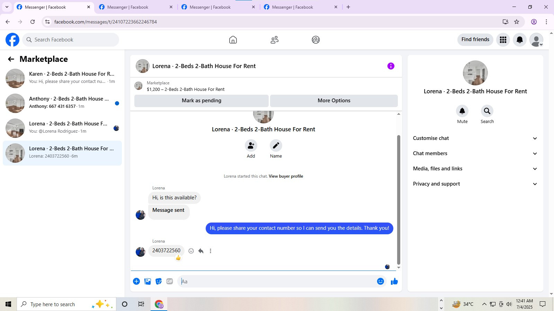Click the chat scrollbar down arrow
Viewport: 554px width, 311px height.
click(x=399, y=268)
